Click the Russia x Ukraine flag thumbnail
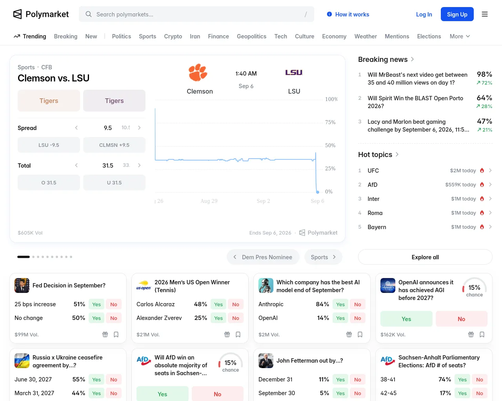Screen dimensions: 502x401 coord(22,361)
